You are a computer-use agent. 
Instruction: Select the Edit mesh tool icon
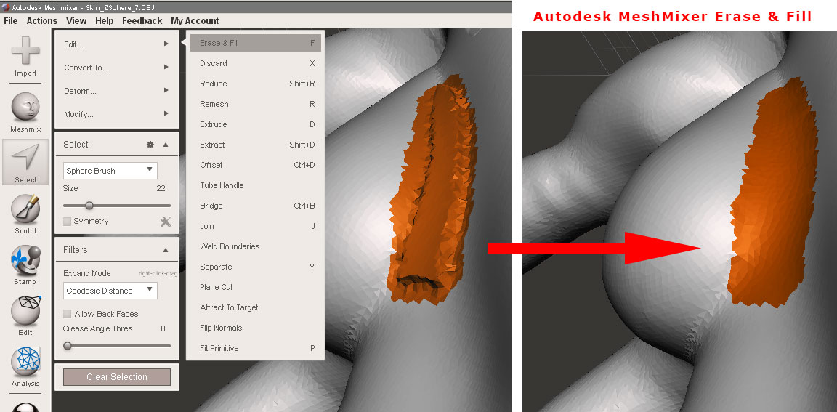(x=25, y=311)
